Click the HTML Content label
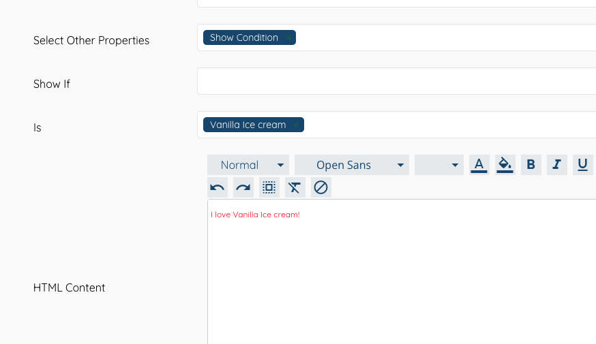This screenshot has height=344, width=596. click(69, 287)
